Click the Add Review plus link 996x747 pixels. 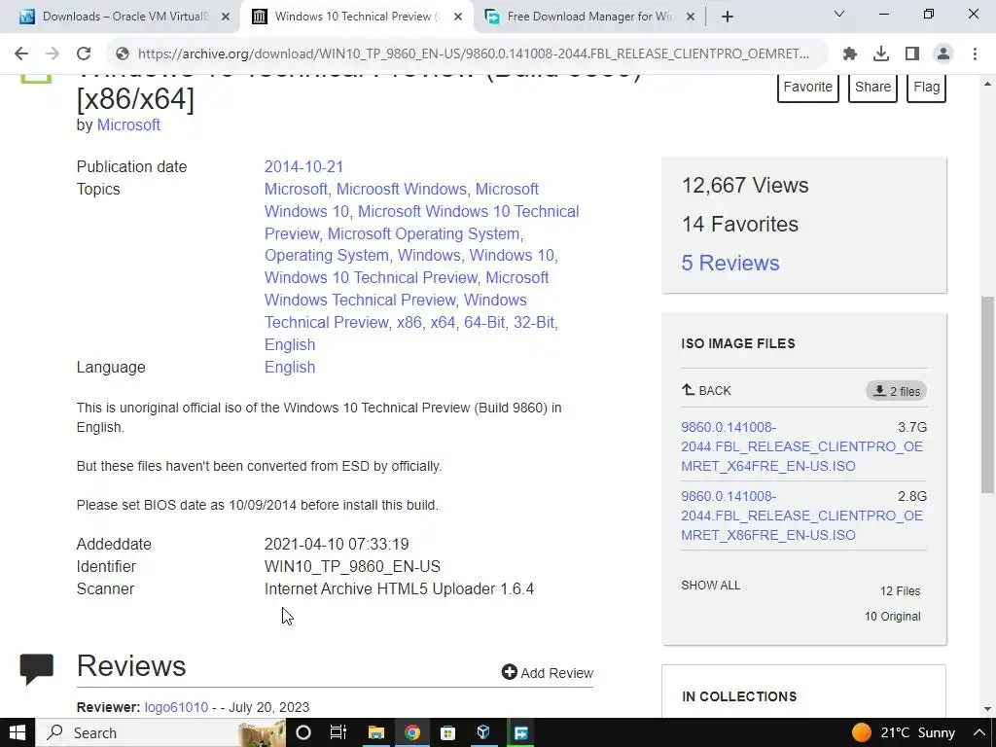547,673
